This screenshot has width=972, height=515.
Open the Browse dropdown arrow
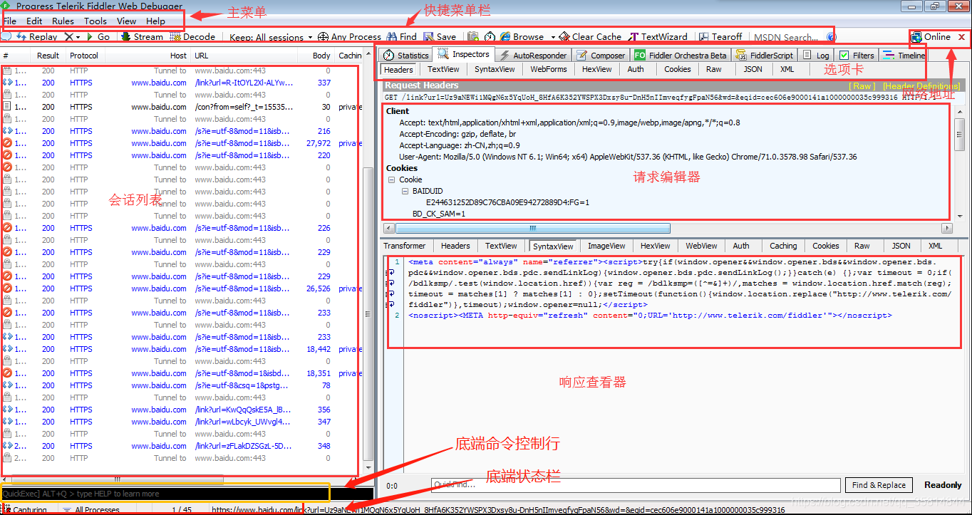coord(552,37)
